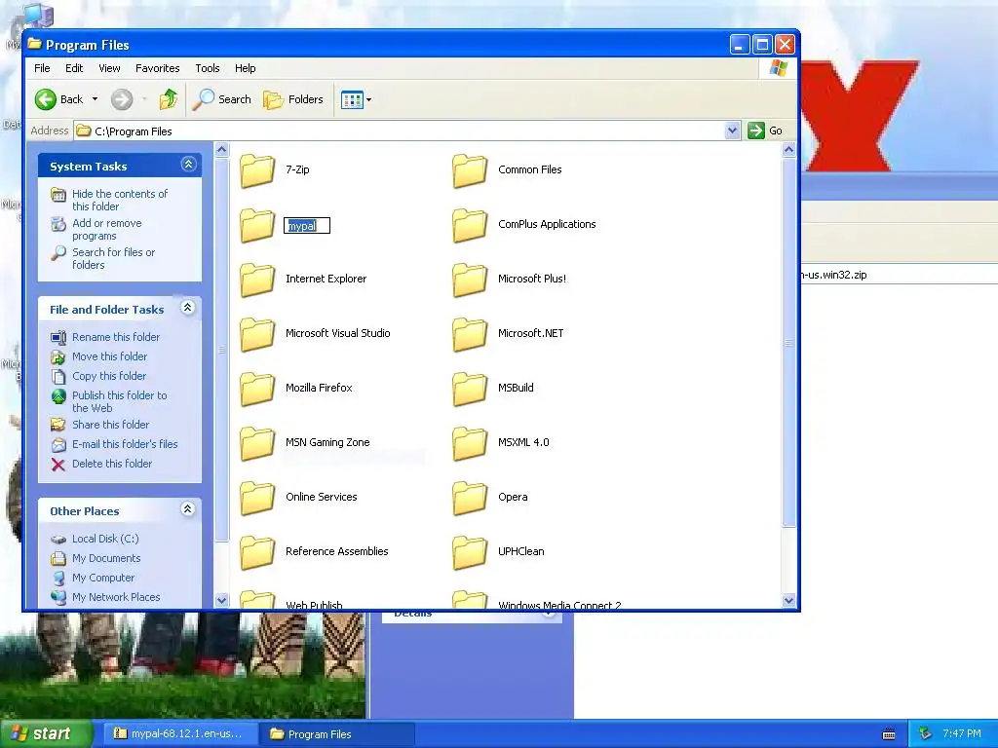
Task: Select the Common Files folder icon
Action: [470, 170]
